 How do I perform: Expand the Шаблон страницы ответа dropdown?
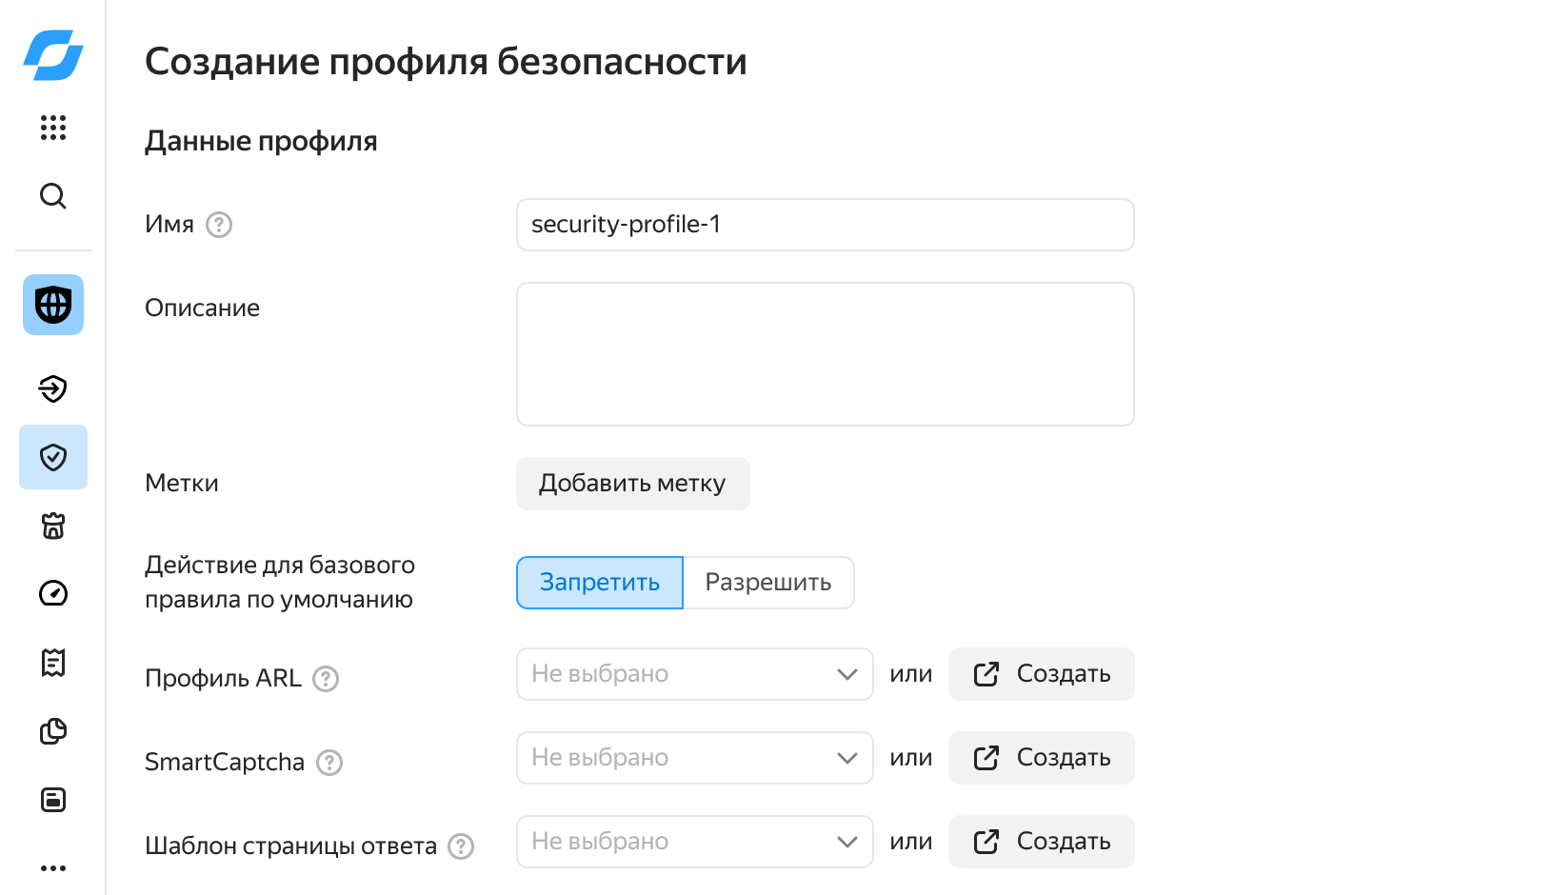click(694, 842)
